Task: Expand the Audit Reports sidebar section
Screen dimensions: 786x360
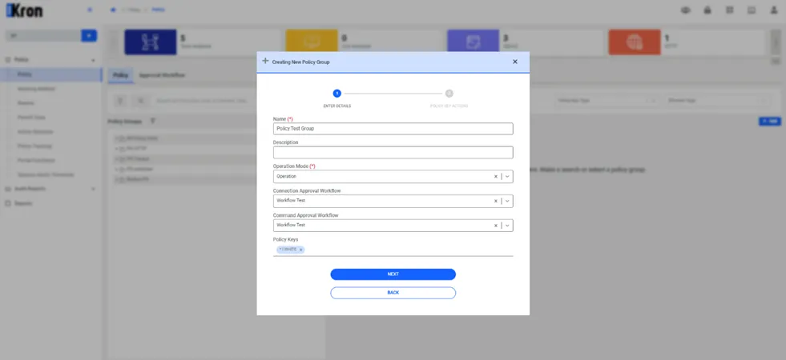Action: pos(93,190)
